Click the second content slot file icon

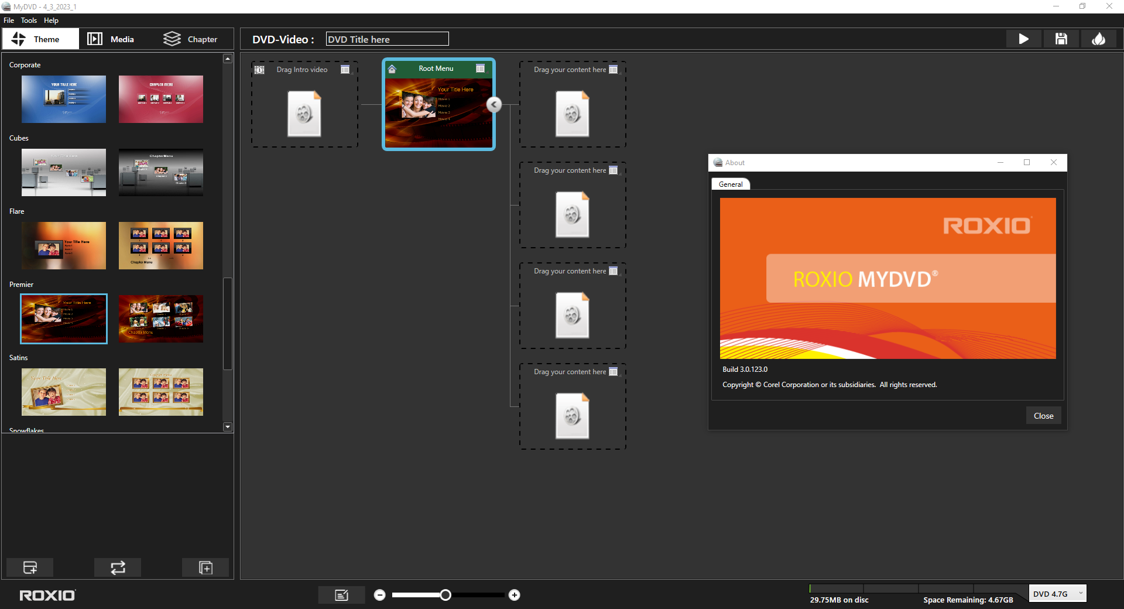point(573,214)
